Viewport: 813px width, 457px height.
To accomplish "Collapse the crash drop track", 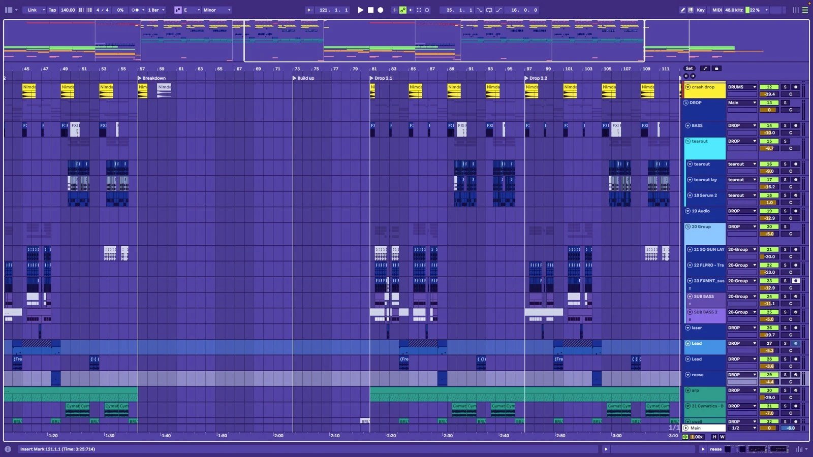I will pos(687,87).
